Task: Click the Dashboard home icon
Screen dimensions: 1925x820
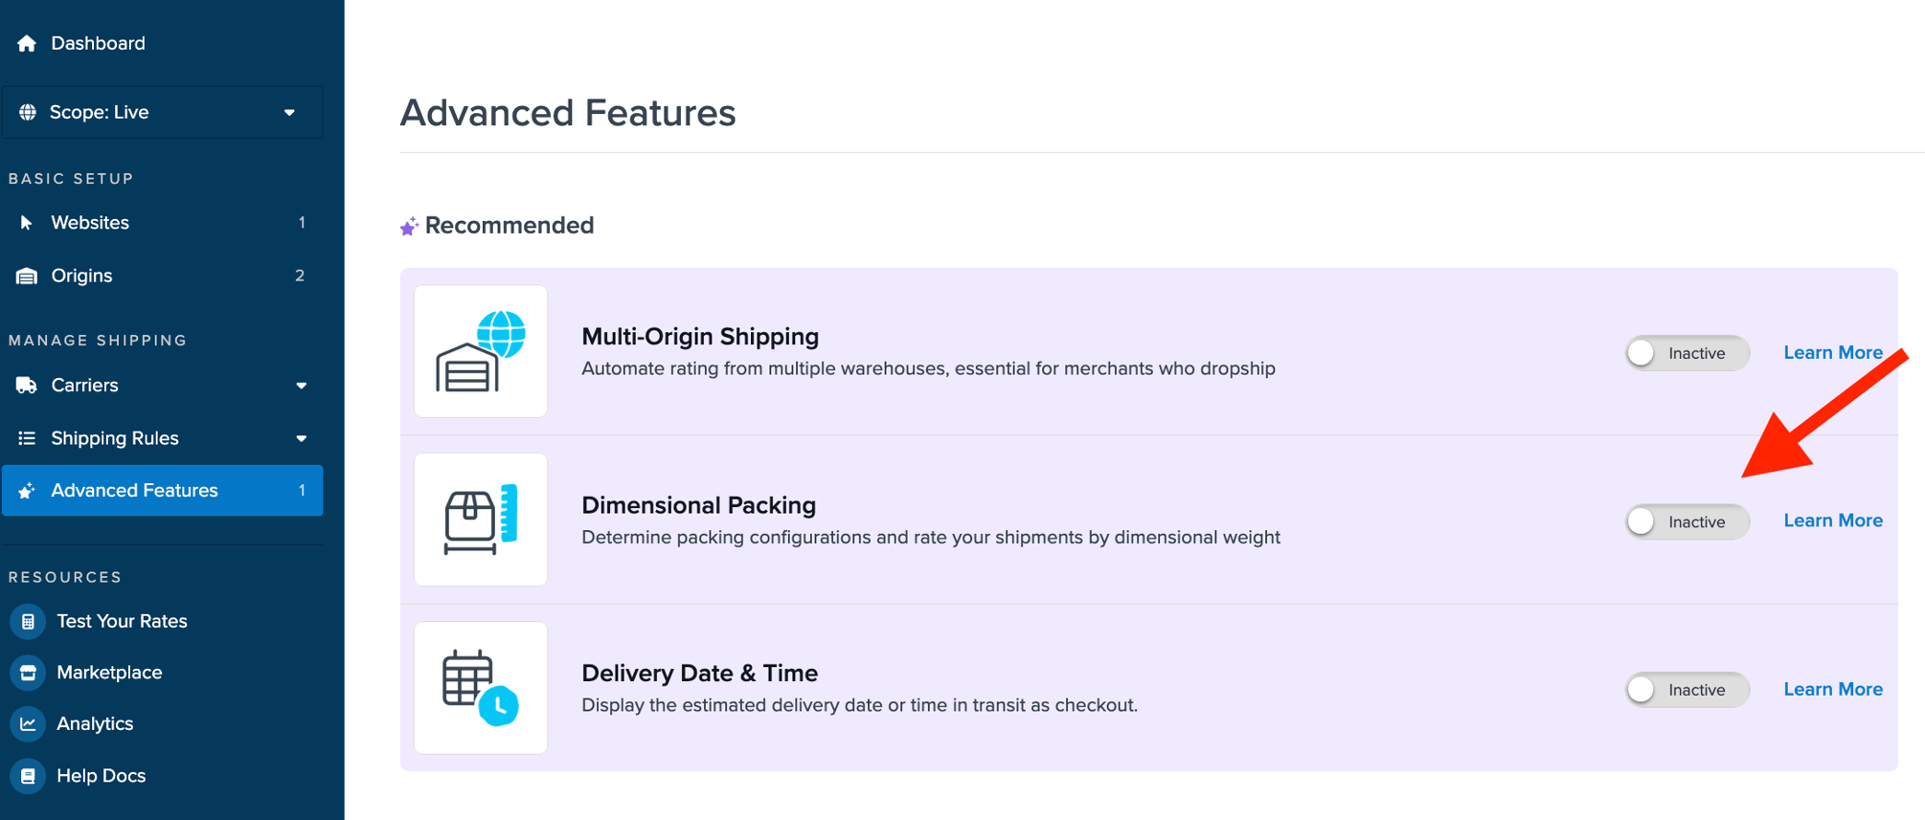Action: click(x=27, y=43)
